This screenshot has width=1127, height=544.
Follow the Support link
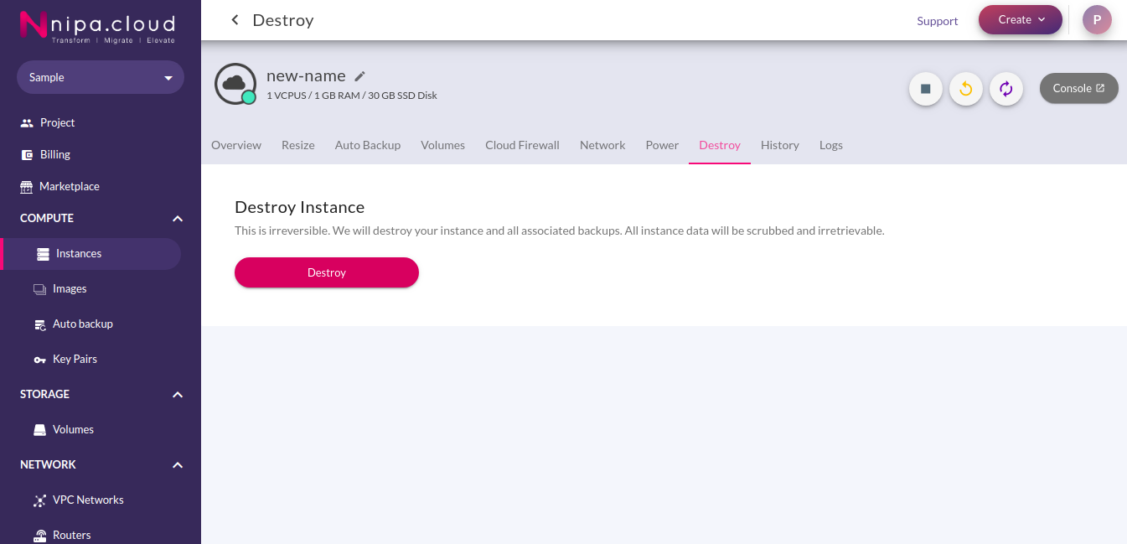coord(938,21)
